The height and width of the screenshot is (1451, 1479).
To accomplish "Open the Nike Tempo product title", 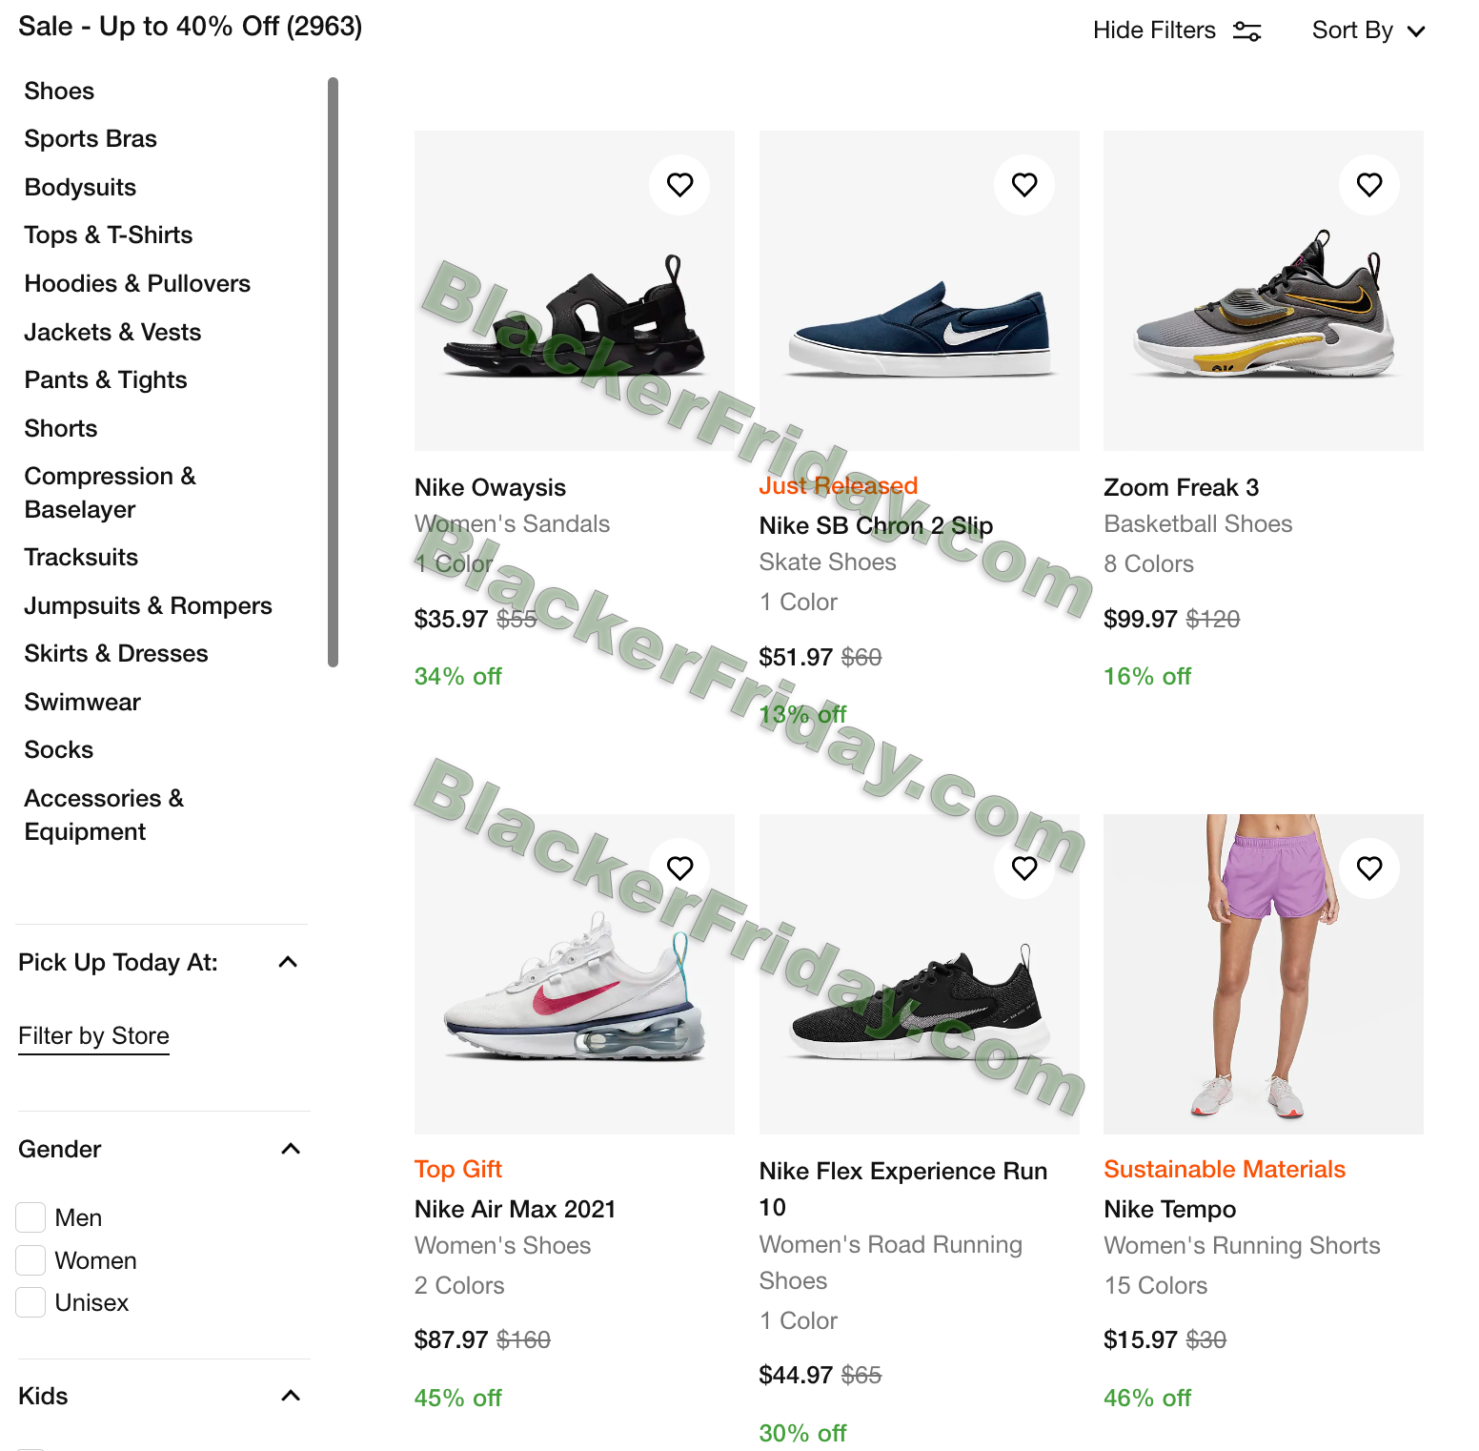I will click(x=1169, y=1209).
